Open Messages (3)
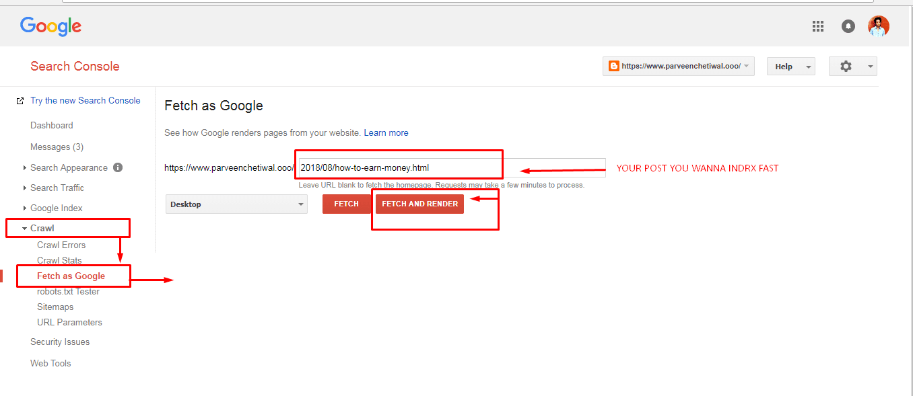 coord(57,147)
